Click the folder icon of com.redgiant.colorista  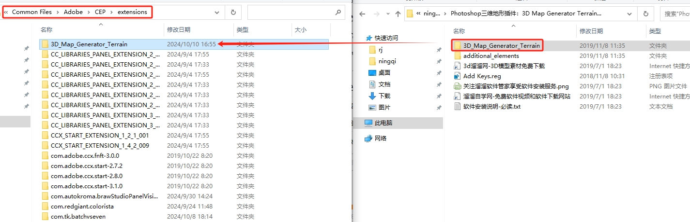click(45, 206)
